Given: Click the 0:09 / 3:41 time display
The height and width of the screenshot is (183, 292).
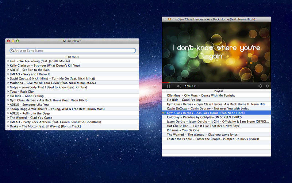Looking at the screenshot, I should pyautogui.click(x=191, y=86).
